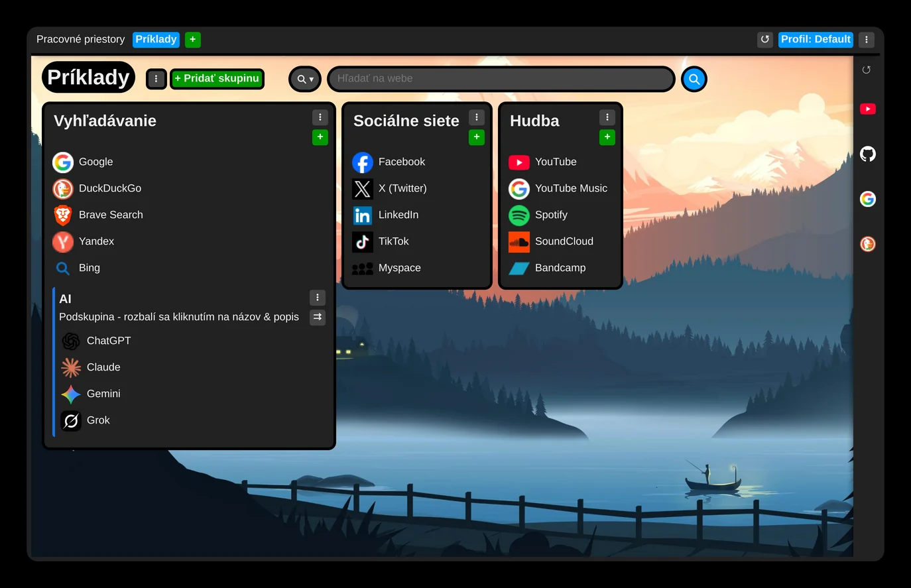Add a link to the Sociálne siete group
Screen dimensions: 911x588
[x=477, y=137]
